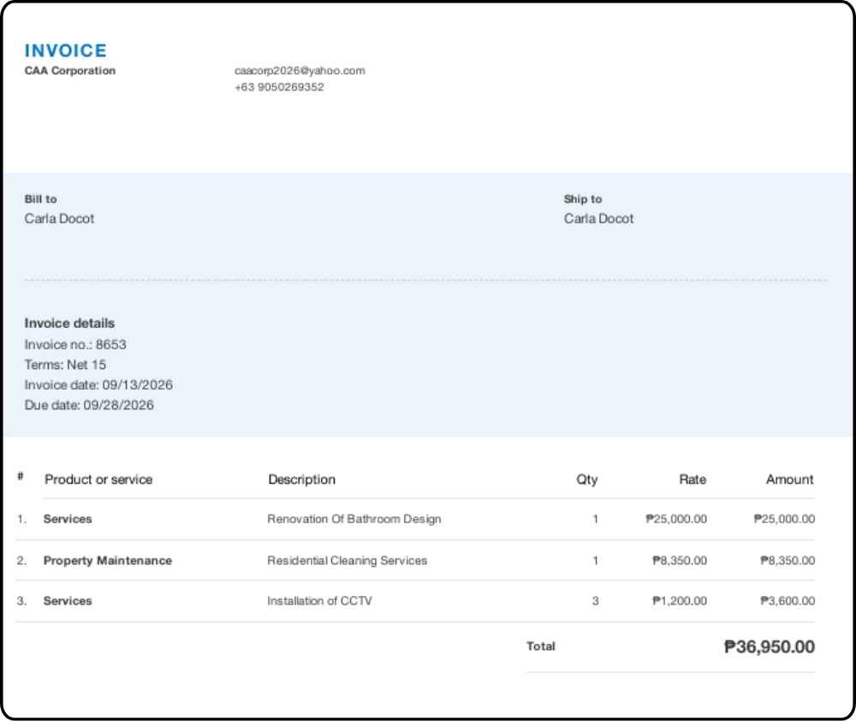Click the Ship to label
Image resolution: width=856 pixels, height=721 pixels.
click(582, 200)
